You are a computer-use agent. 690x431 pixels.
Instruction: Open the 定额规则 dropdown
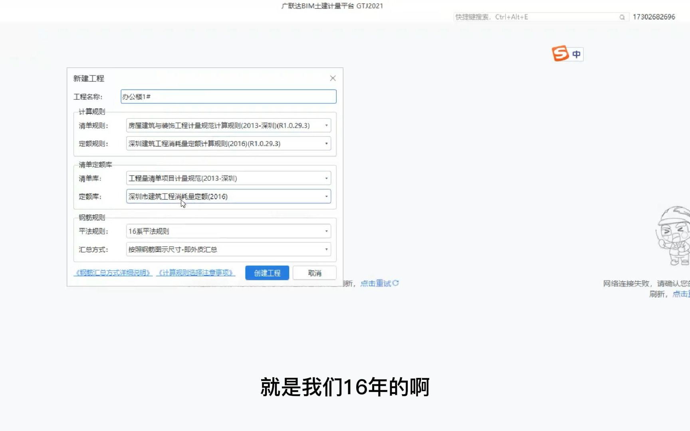pos(228,144)
